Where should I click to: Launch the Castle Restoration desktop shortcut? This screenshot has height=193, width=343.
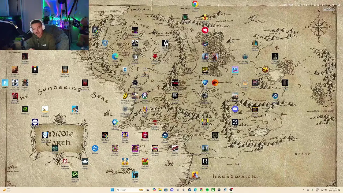pyautogui.click(x=45, y=109)
